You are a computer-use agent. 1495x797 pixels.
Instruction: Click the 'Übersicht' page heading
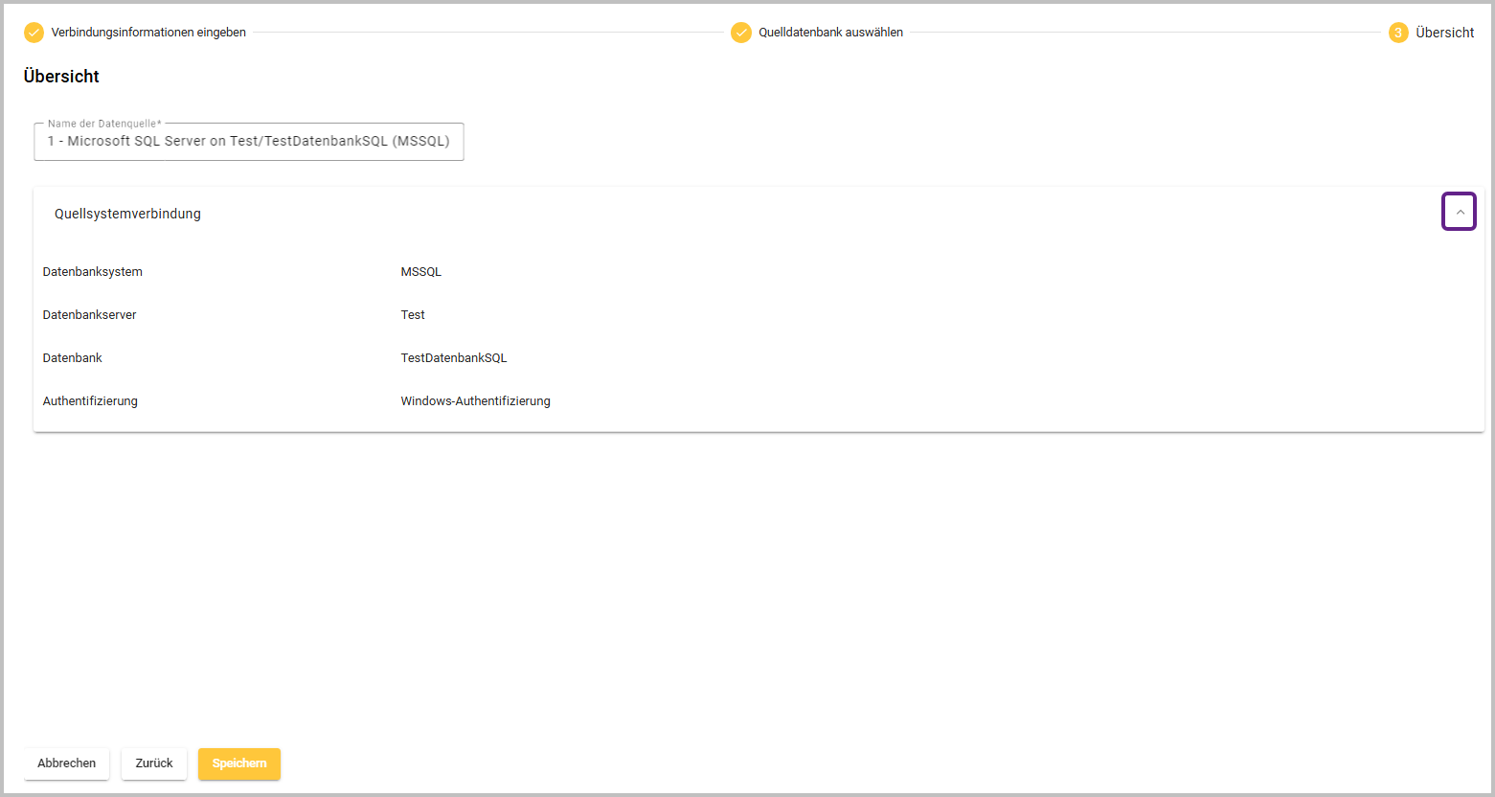point(61,77)
